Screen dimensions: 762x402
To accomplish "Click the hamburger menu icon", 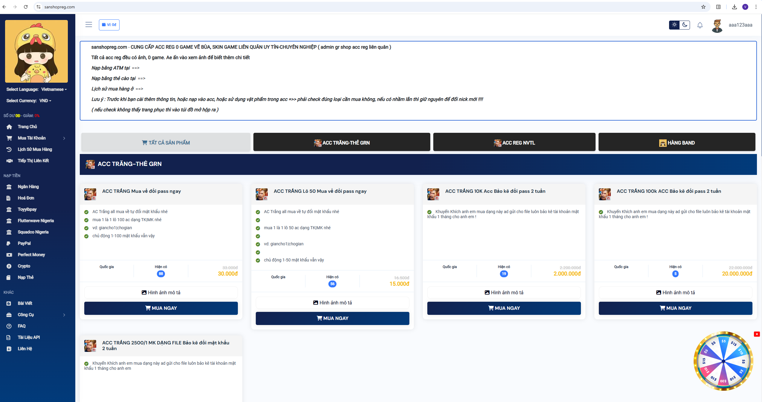I will (x=88, y=24).
